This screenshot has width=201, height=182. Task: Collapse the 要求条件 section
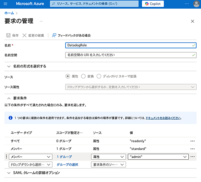click(9, 98)
